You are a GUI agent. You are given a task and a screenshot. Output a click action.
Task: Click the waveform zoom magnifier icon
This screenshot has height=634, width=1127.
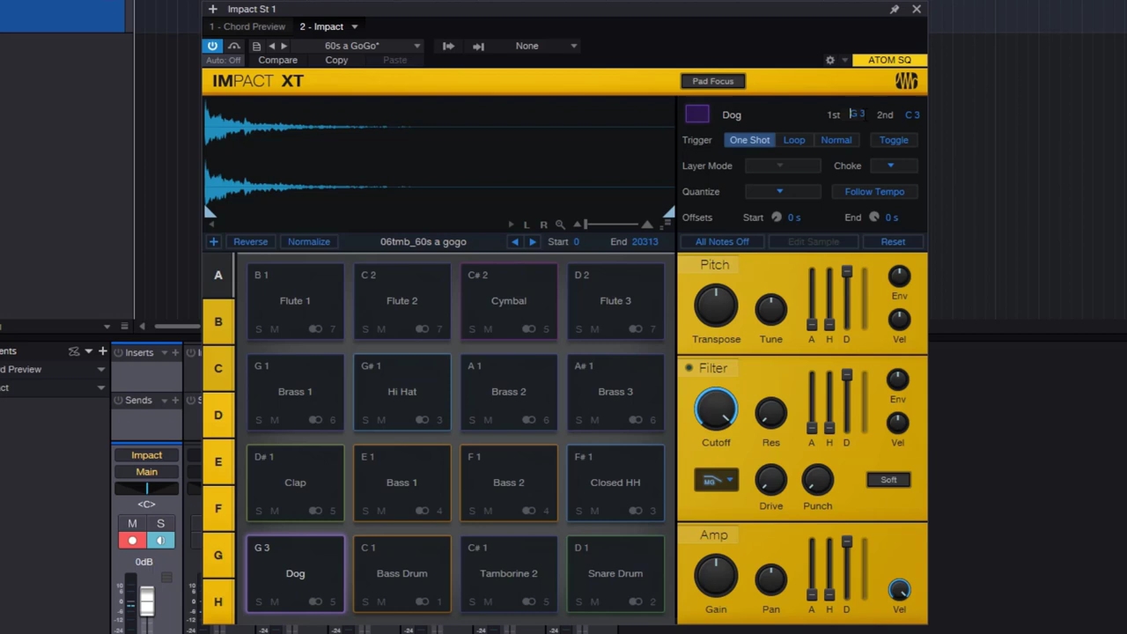pyautogui.click(x=561, y=225)
